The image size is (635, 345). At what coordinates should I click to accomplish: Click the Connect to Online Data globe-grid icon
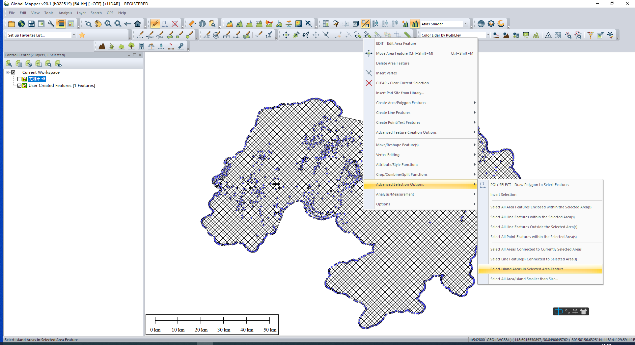tap(481, 24)
